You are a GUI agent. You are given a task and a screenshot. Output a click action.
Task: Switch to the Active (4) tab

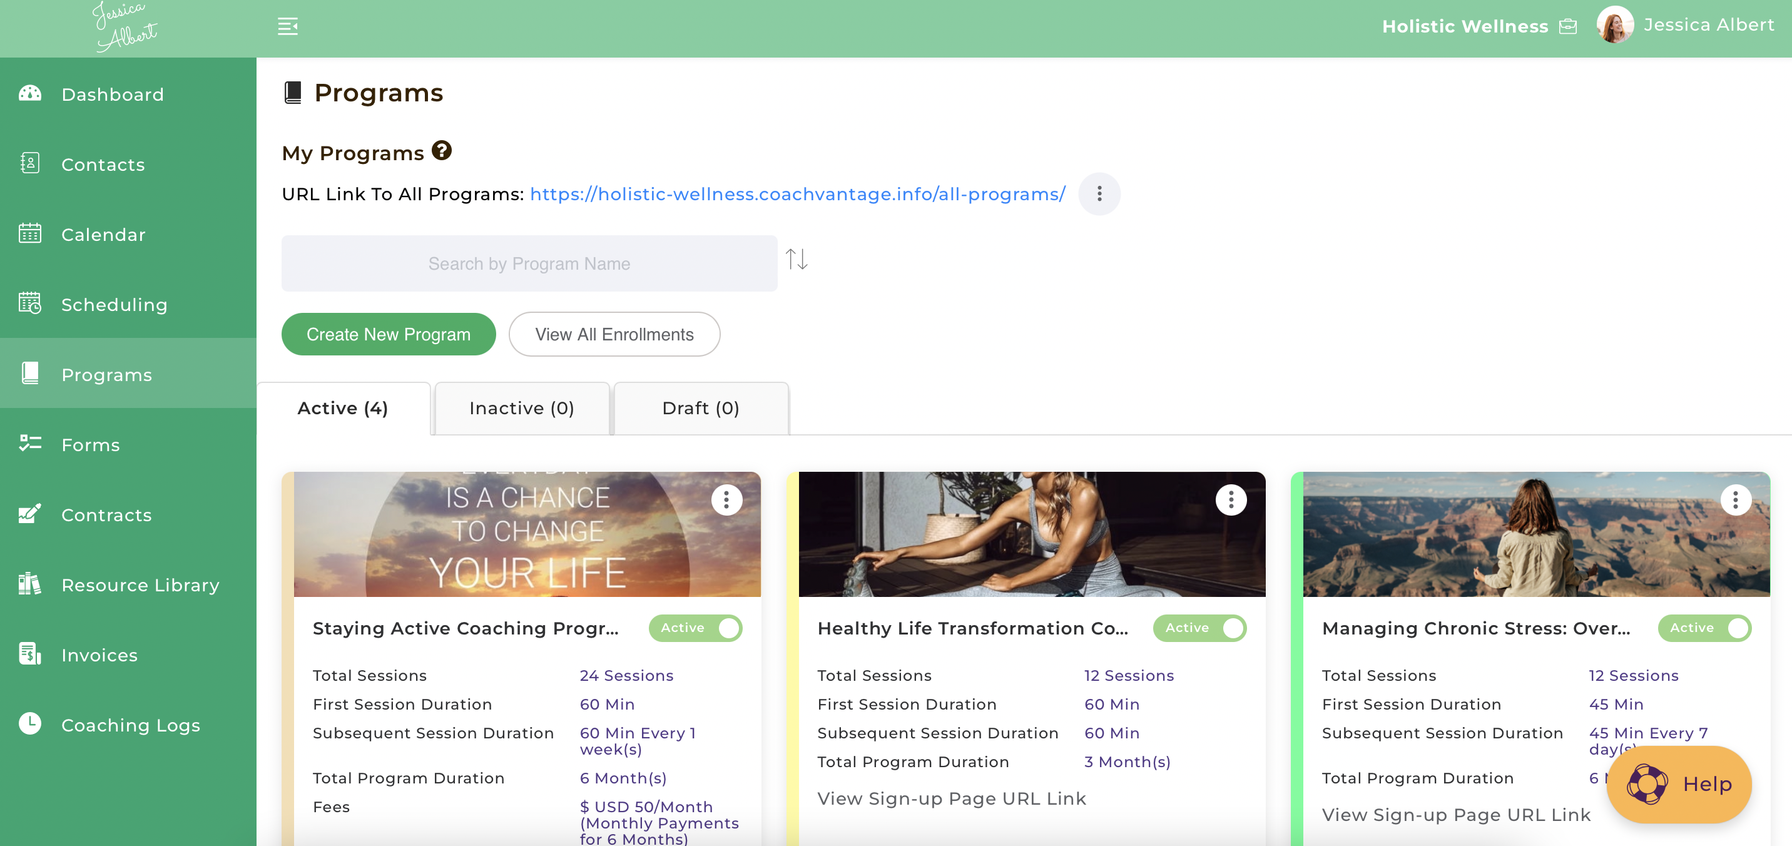(343, 409)
